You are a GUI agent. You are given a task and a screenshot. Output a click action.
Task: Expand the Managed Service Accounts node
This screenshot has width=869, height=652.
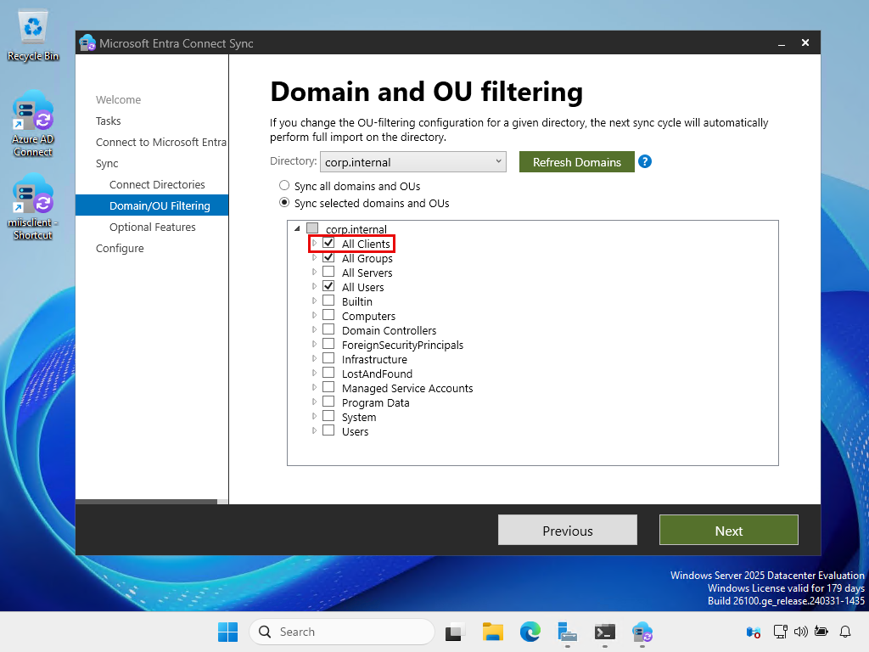click(x=314, y=387)
